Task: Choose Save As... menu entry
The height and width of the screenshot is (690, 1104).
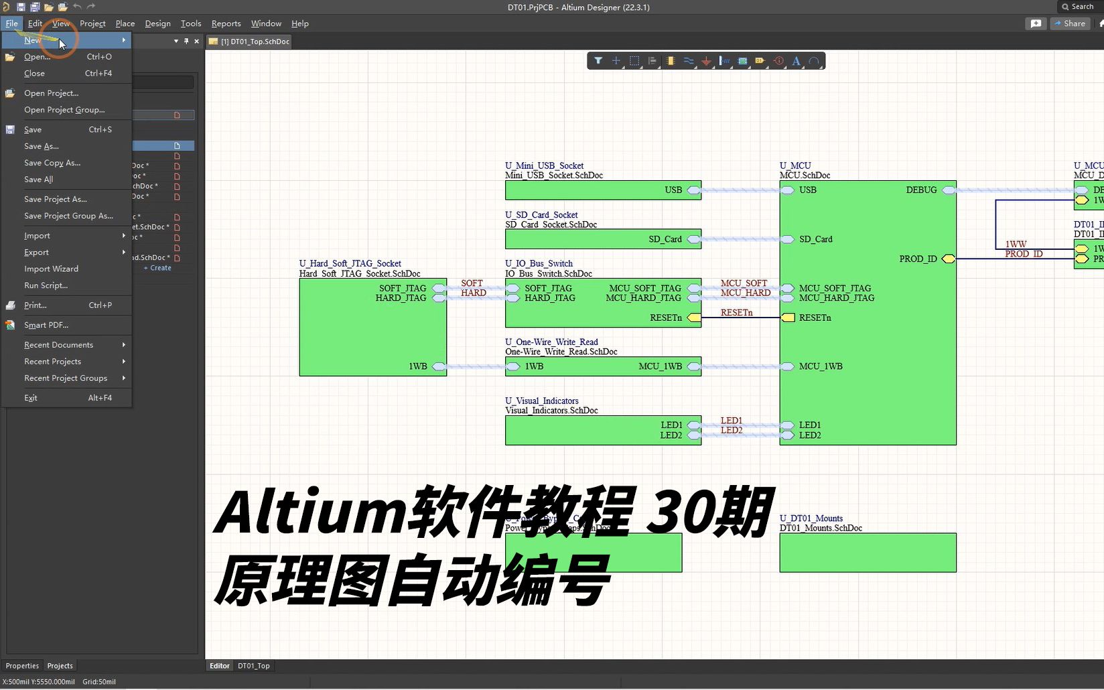Action: (x=66, y=146)
